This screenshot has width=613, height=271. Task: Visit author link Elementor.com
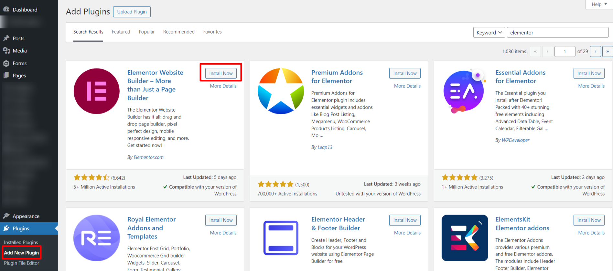(148, 157)
